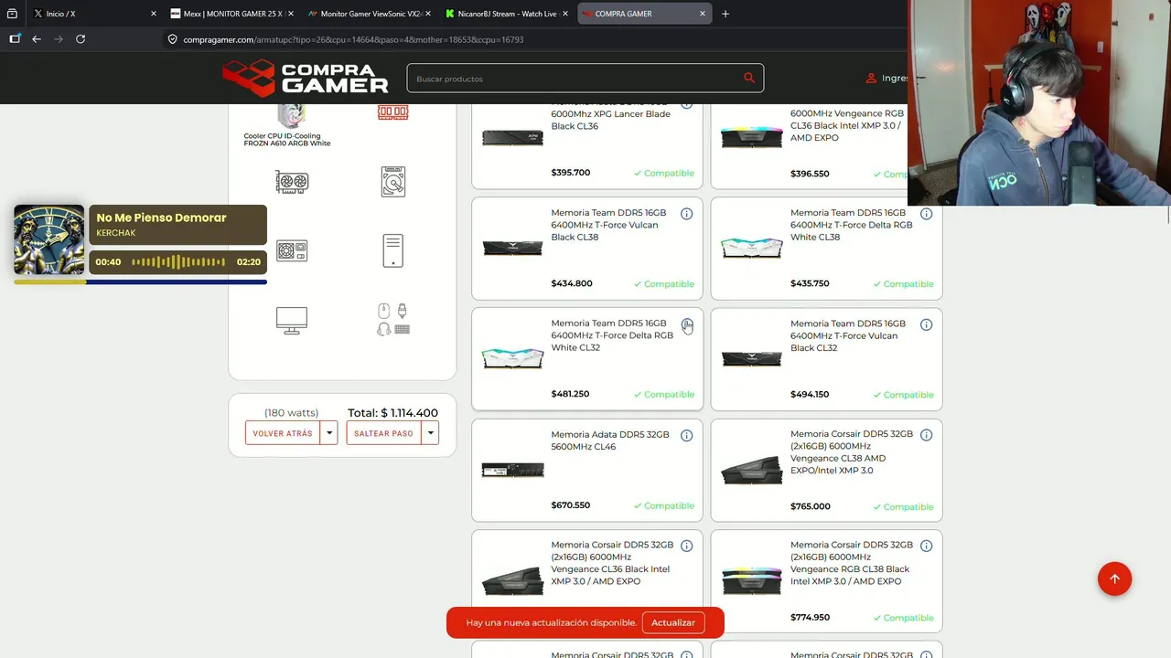Switch to the NicanorBJ Stream tab

click(505, 14)
